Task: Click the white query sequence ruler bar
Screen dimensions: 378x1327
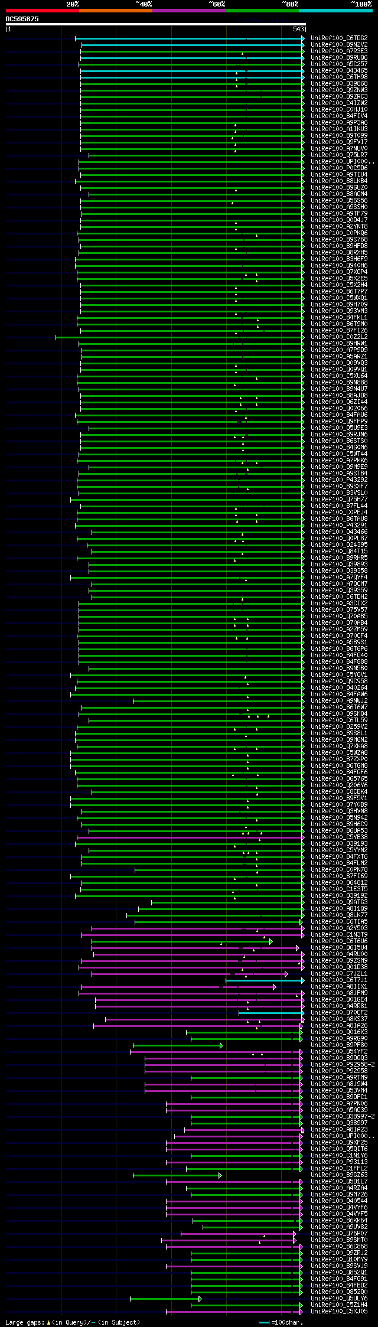Action: click(156, 24)
